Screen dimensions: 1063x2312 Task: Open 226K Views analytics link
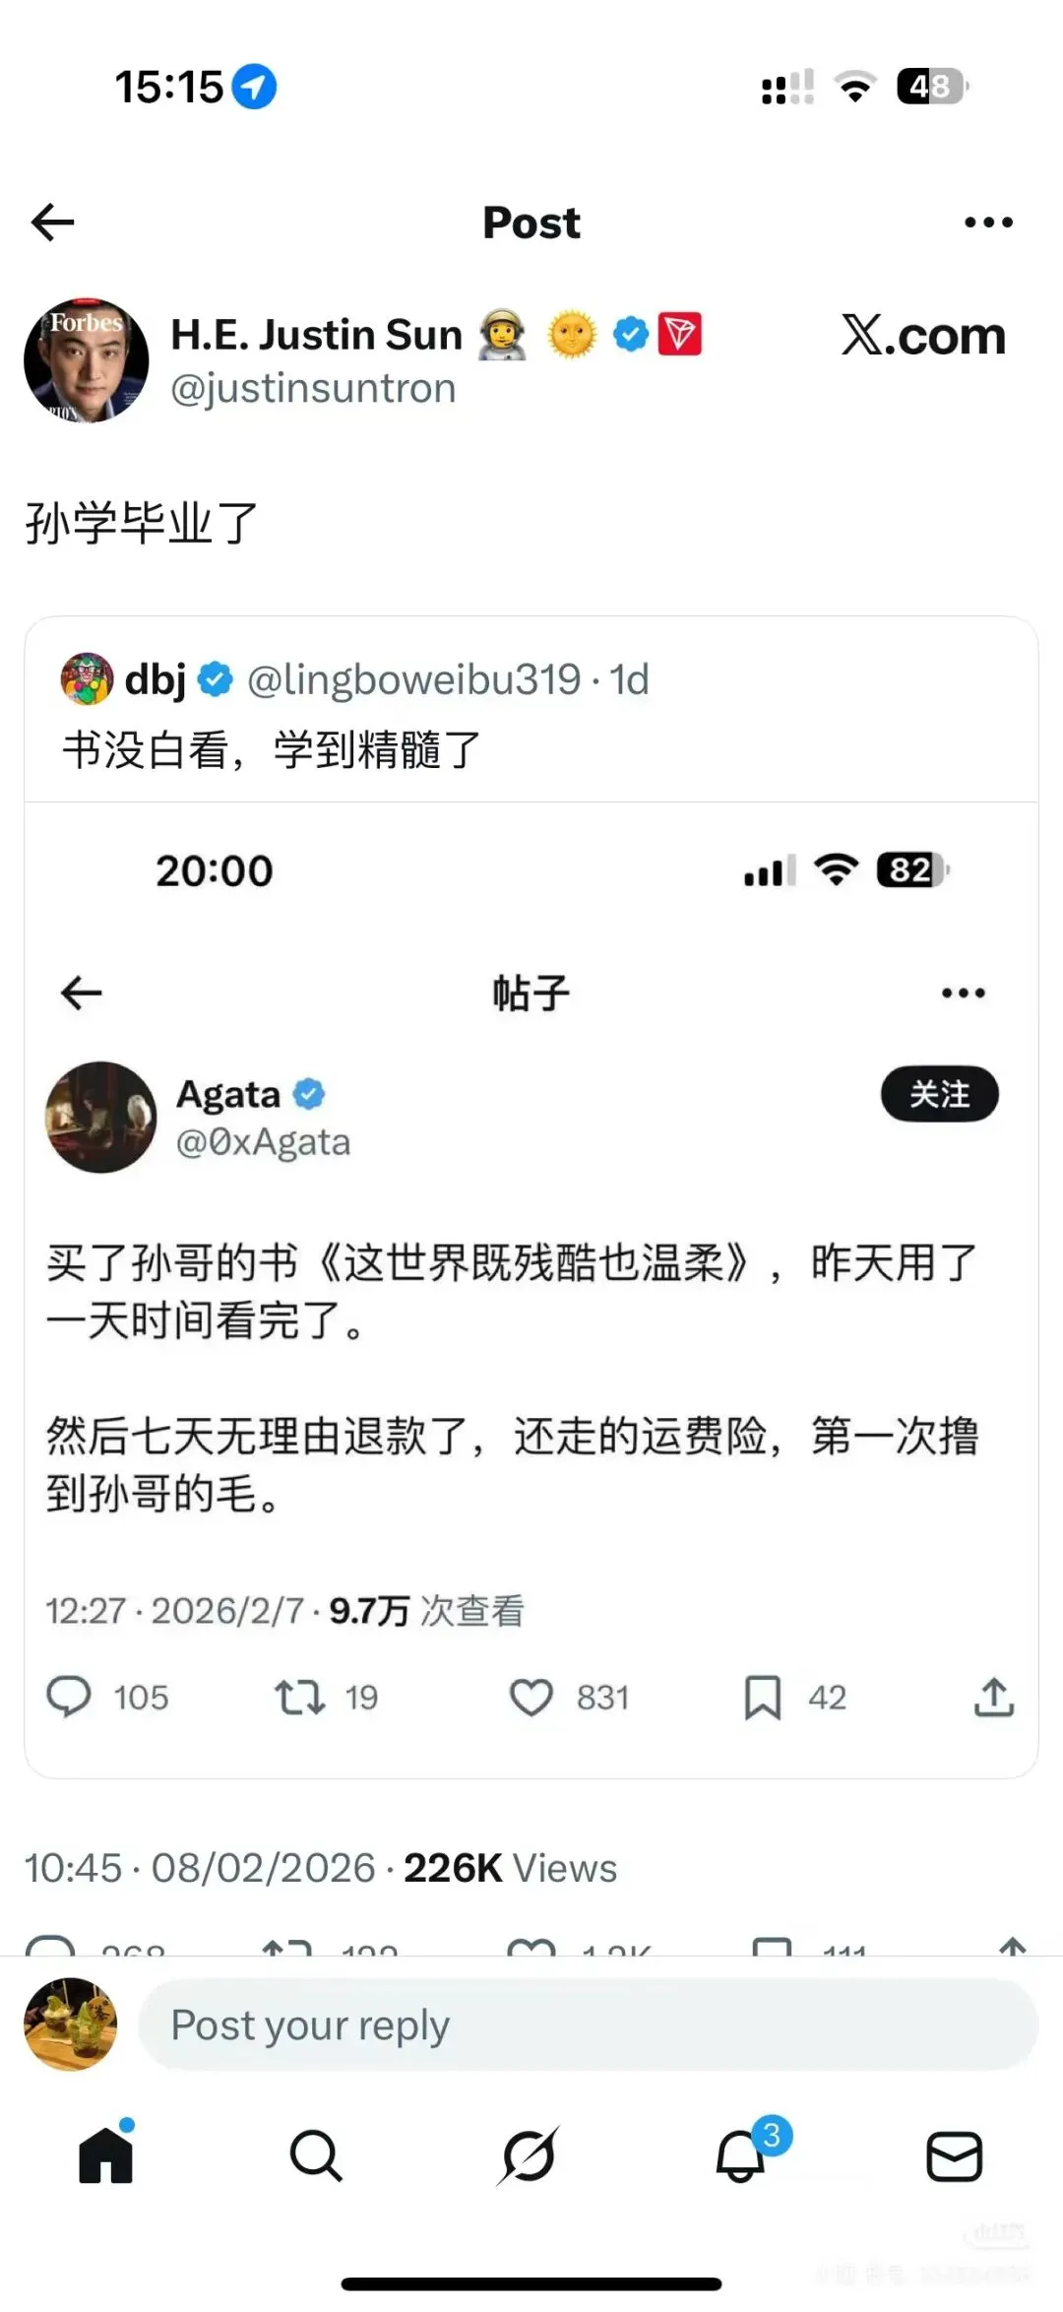510,1868
